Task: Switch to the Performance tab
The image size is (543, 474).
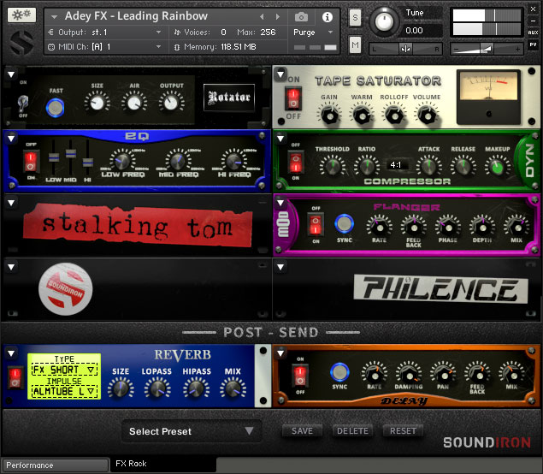Action: tap(56, 465)
